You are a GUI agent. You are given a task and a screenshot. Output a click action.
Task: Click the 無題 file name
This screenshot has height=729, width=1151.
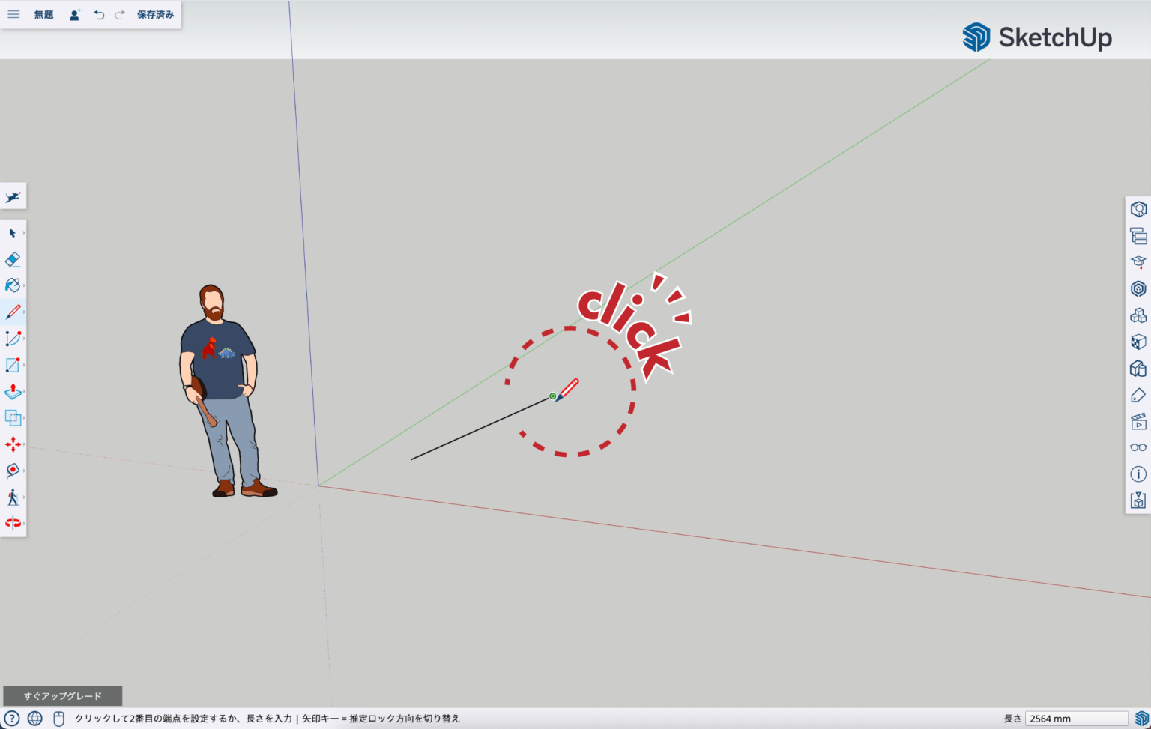[x=43, y=15]
